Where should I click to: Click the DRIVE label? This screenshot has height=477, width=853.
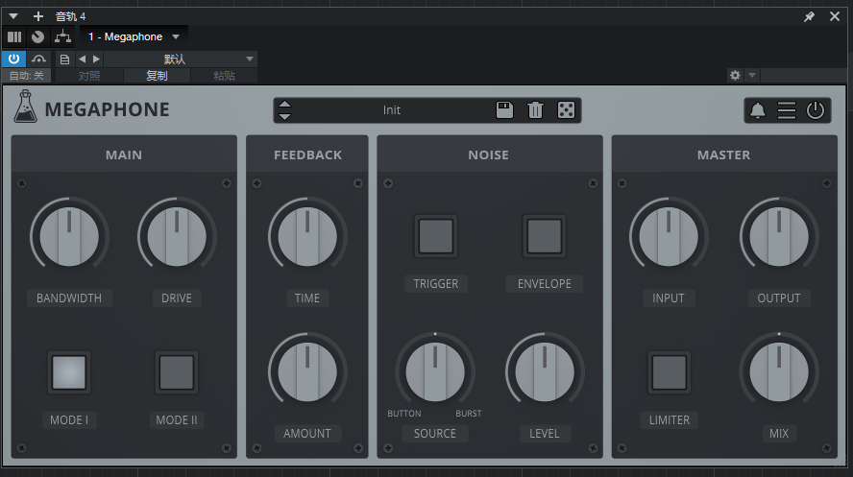coord(177,298)
